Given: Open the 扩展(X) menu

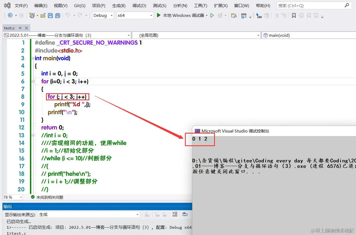Looking at the screenshot, I should (221, 5).
